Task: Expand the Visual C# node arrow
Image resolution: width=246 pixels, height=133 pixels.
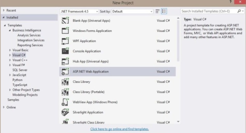Action: (x=10, y=55)
